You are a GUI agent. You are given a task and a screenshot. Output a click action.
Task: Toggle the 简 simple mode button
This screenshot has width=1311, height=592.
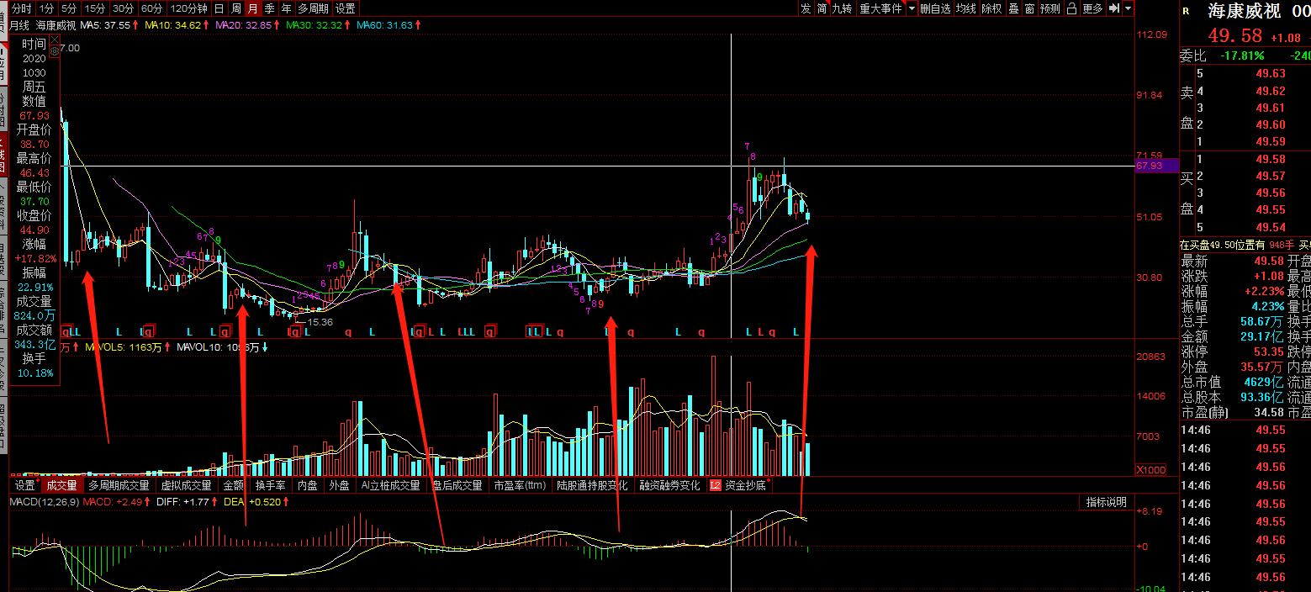click(x=822, y=8)
